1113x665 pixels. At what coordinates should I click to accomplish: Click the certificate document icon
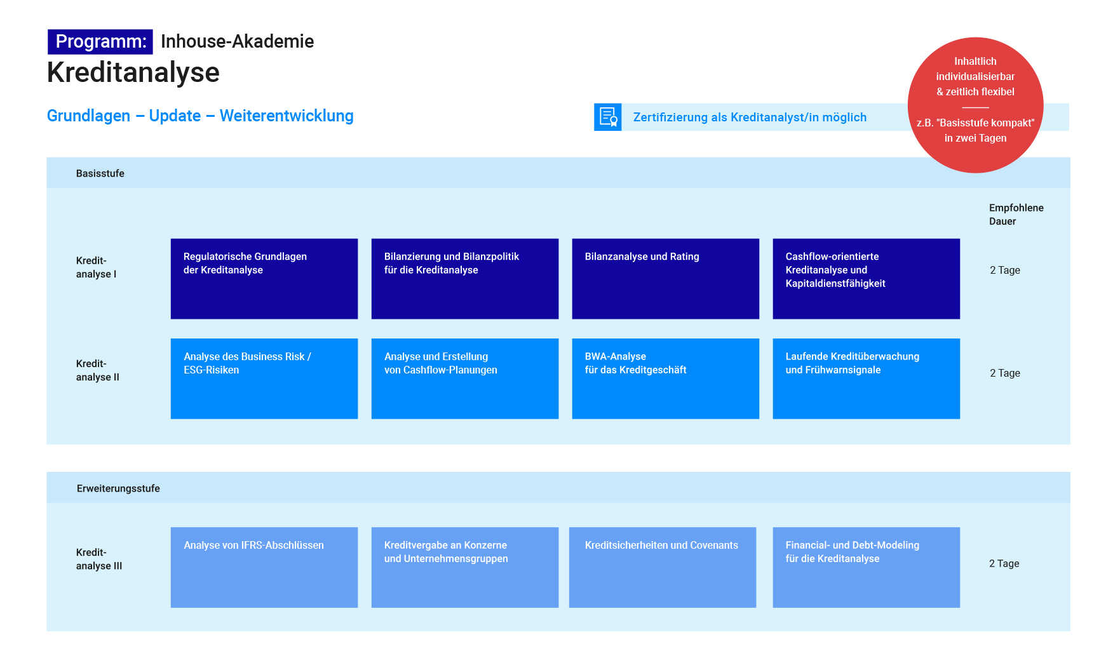pyautogui.click(x=607, y=117)
